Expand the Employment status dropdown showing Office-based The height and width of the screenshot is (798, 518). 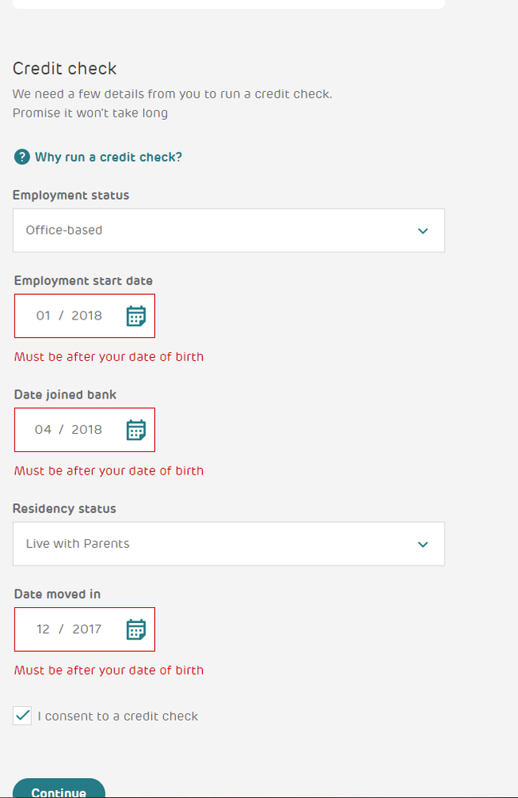(x=229, y=230)
